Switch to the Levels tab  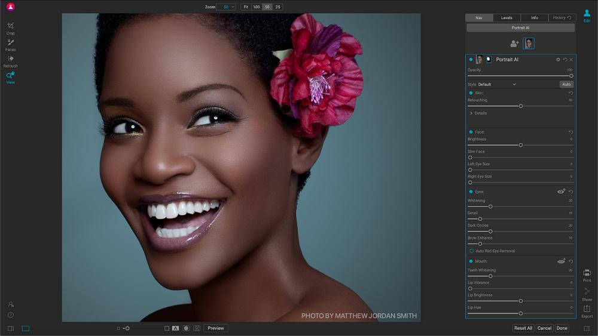point(507,18)
